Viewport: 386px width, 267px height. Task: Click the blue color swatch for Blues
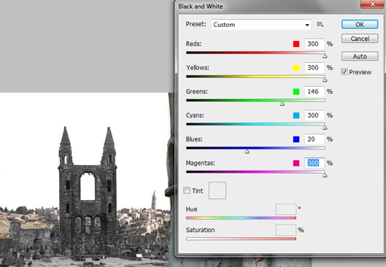pos(296,139)
